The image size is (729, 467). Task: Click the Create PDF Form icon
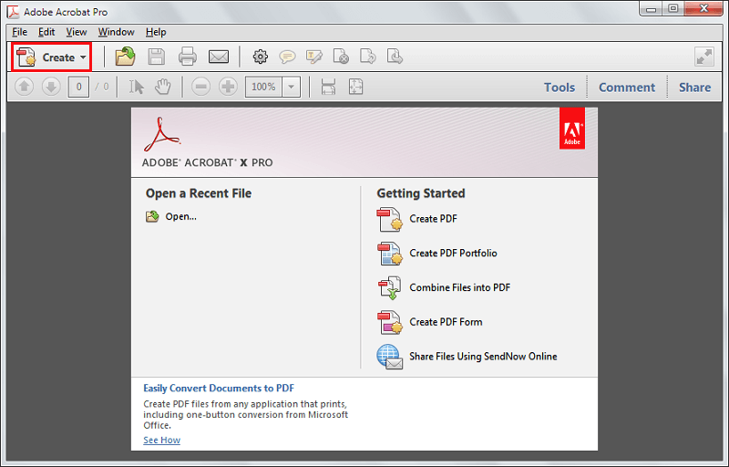[390, 322]
